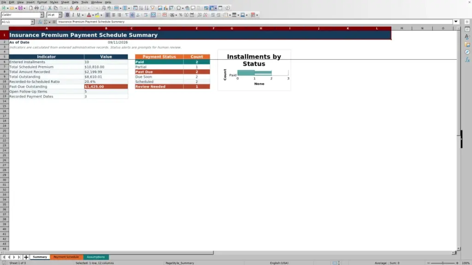Click the Find and Replace icon
Viewport: 472px width, 265px height.
(x=104, y=8)
